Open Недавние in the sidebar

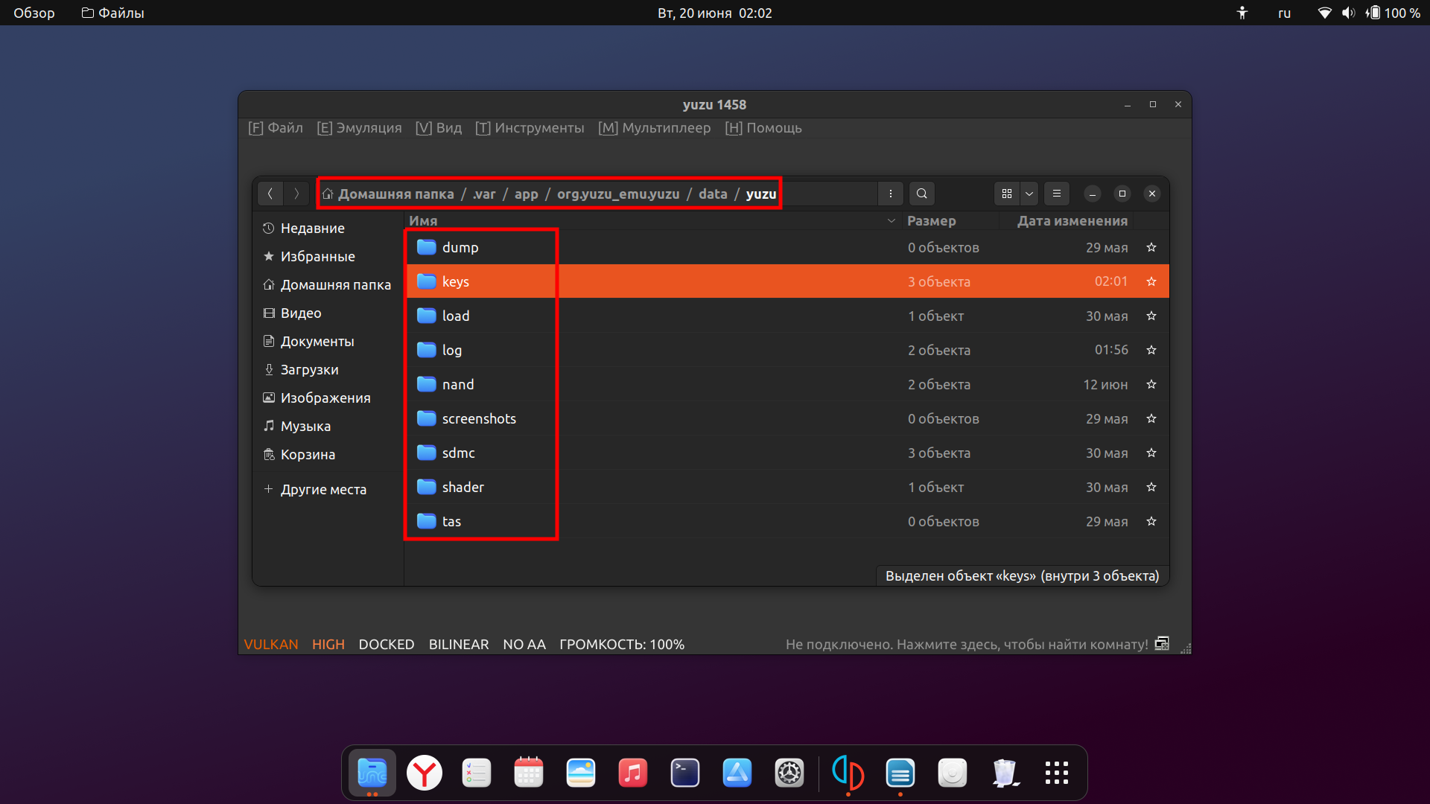[328, 228]
